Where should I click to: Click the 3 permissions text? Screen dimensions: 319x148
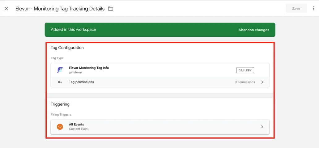point(245,82)
